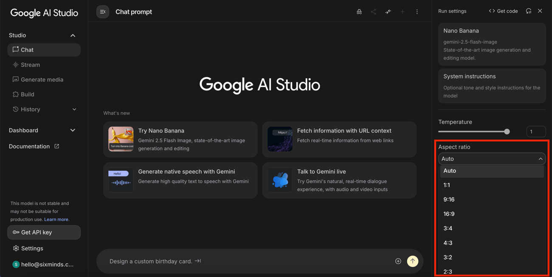
Task: Open the Learn more link
Action: [x=56, y=220]
